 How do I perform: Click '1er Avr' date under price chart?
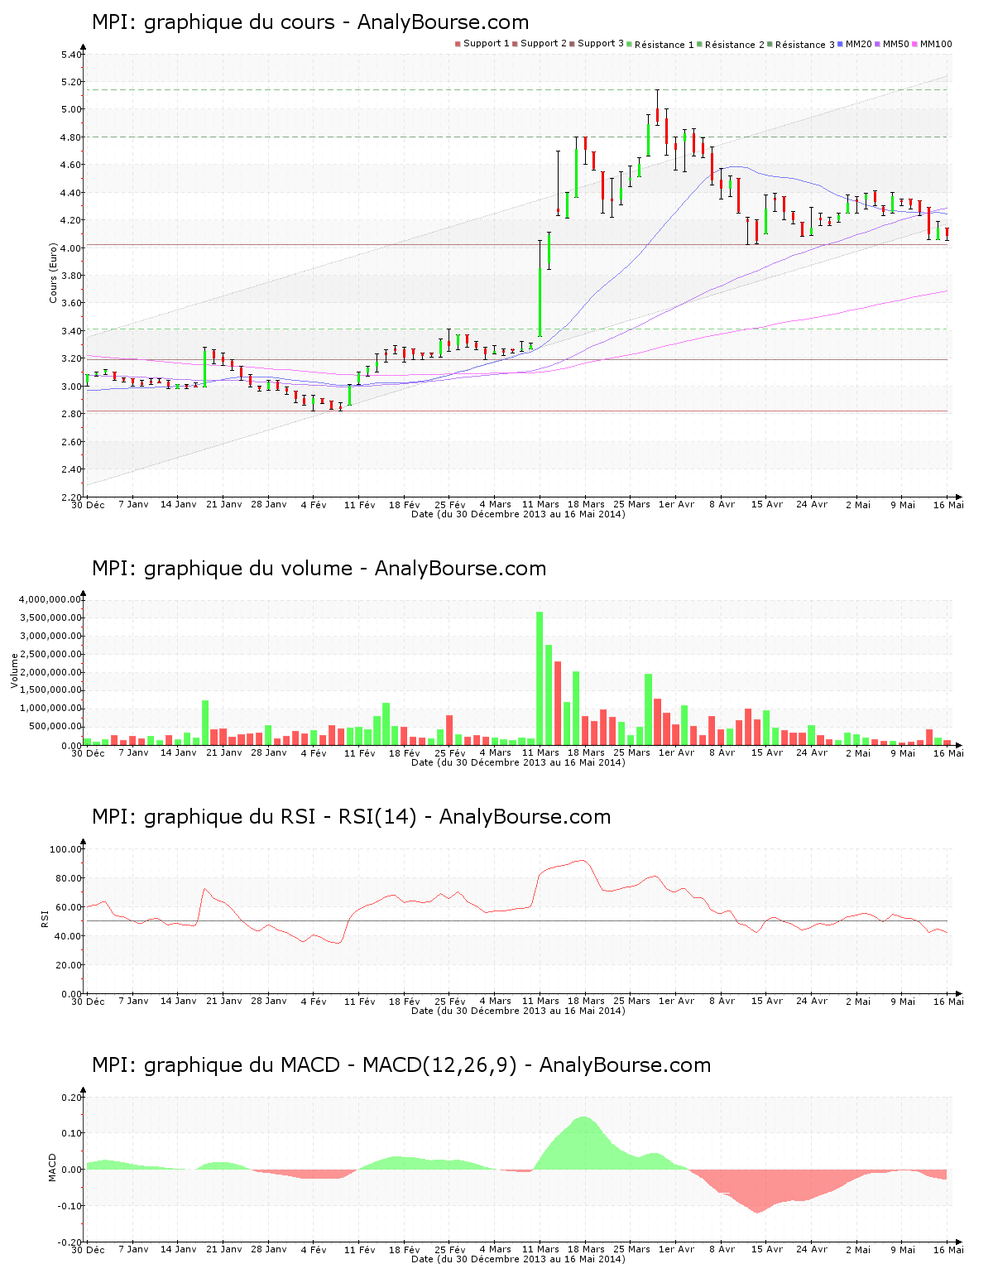[677, 505]
